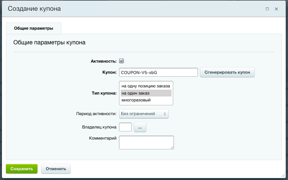Click inside the Комментарий text area
This screenshot has width=288, height=180.
pyautogui.click(x=146, y=142)
